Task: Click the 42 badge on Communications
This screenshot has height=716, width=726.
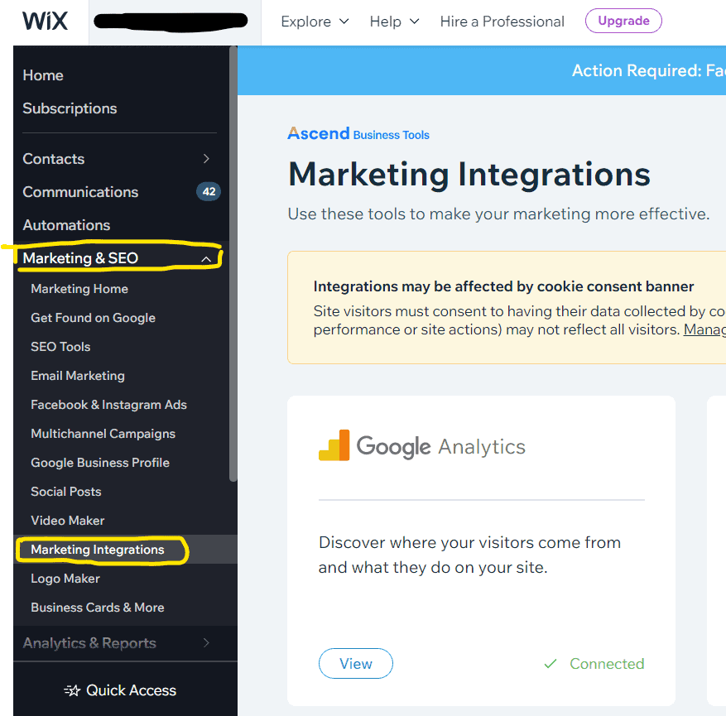Action: (209, 191)
